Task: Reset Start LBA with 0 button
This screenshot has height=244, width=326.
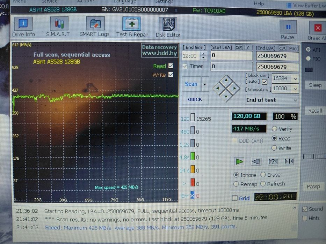Action: tap(248, 48)
